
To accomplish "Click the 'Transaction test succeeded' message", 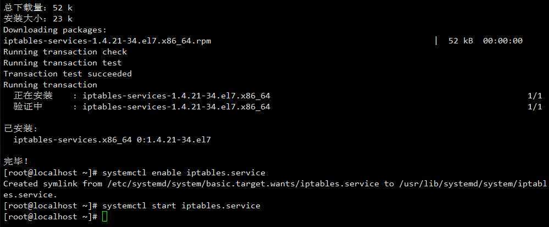I will tap(68, 74).
